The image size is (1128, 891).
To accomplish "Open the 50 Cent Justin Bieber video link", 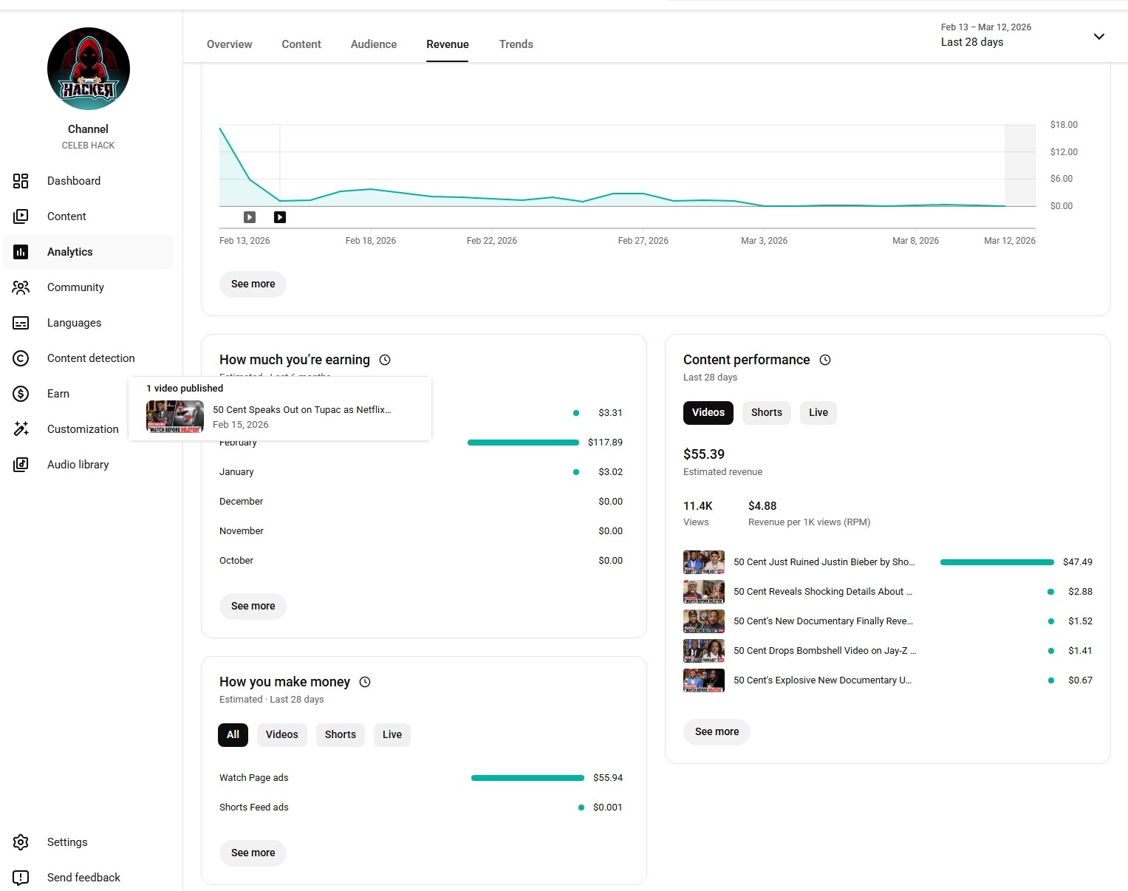I will pos(824,562).
